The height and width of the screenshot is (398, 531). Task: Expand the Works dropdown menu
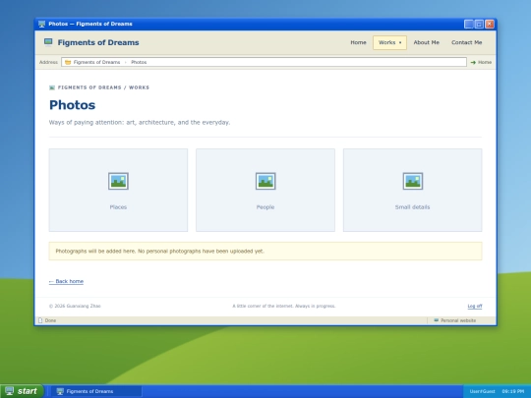point(389,42)
